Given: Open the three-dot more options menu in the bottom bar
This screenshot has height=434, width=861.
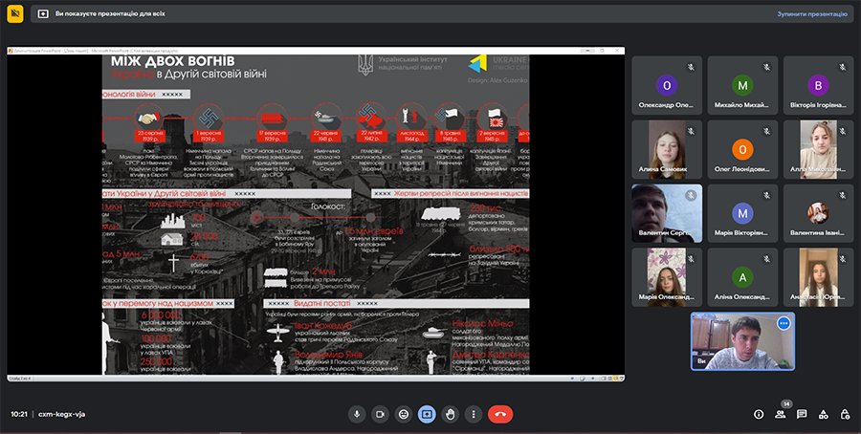Looking at the screenshot, I should click(474, 414).
